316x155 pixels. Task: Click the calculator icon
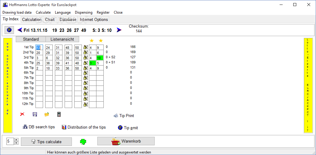click(59, 114)
